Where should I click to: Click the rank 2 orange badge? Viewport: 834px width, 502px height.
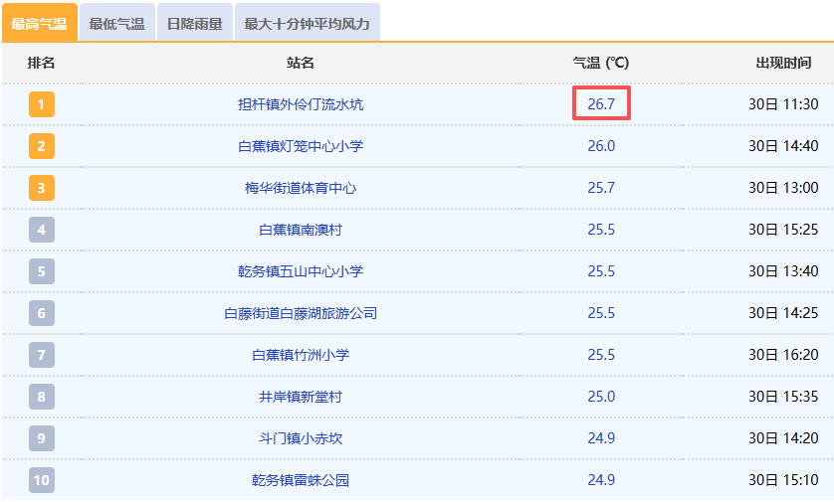point(42,146)
